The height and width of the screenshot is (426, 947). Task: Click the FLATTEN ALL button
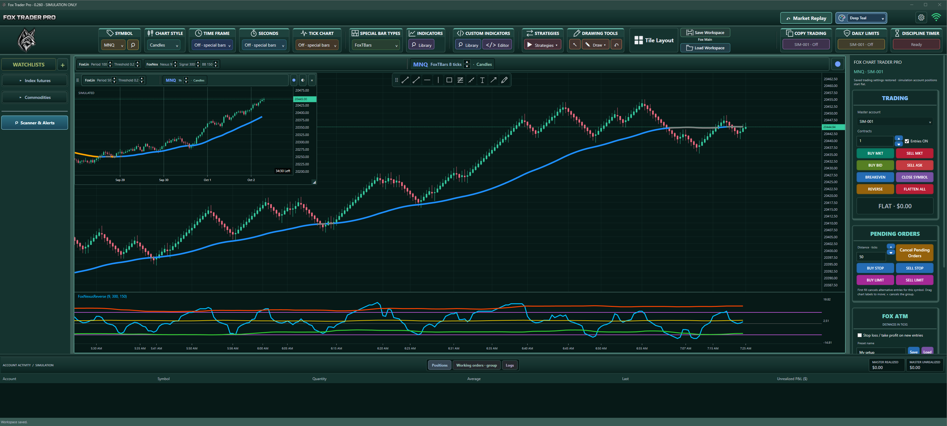(914, 189)
